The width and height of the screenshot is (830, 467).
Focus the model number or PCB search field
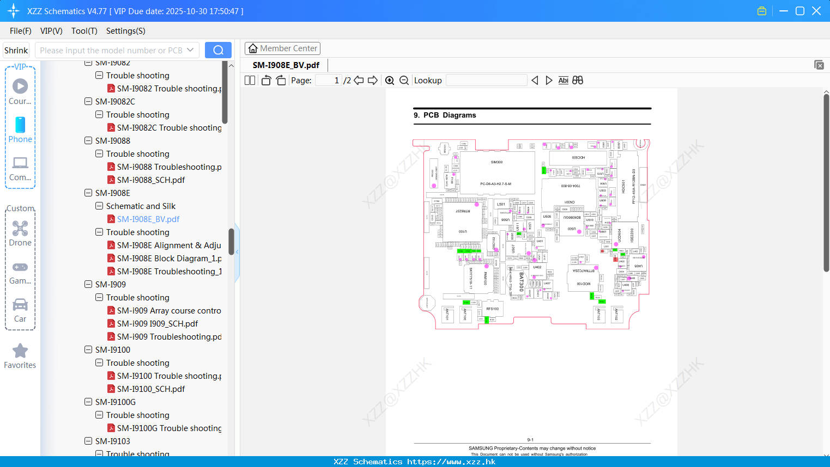111,50
